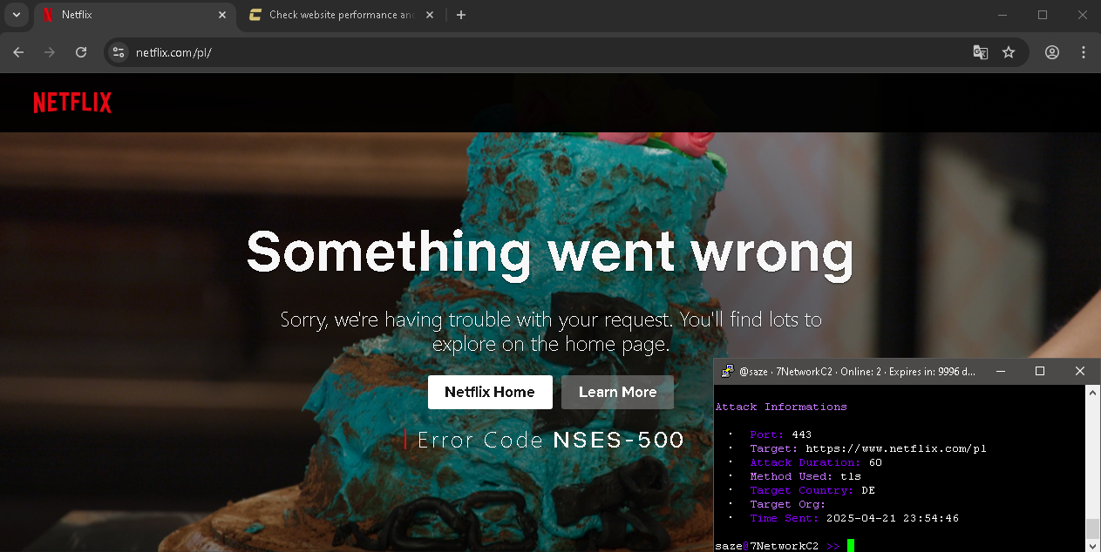Maximize the terminal window

click(1040, 371)
